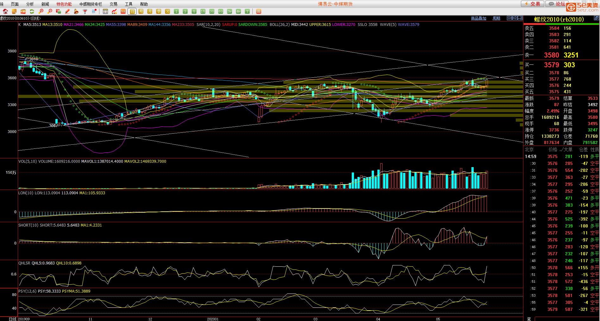Switch to 5-minute period button

194,11
